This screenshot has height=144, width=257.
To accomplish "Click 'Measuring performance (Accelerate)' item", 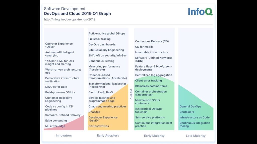I will coord(104,68).
